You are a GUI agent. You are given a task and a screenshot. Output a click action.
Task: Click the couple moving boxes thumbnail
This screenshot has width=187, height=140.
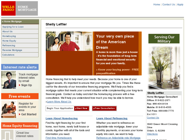9,109
